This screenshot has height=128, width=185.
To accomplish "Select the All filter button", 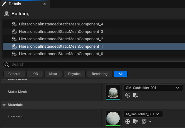I will point(121,74).
